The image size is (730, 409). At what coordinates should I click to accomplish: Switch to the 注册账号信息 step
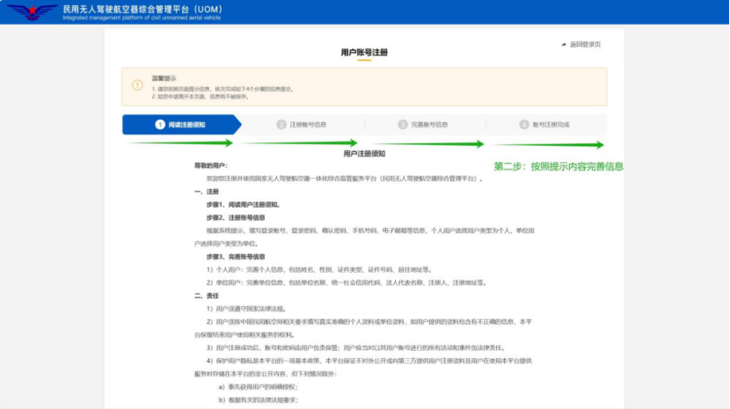click(308, 125)
